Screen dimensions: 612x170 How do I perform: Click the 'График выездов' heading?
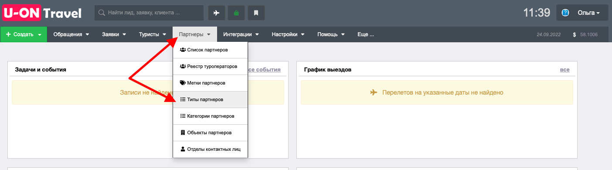(327, 70)
